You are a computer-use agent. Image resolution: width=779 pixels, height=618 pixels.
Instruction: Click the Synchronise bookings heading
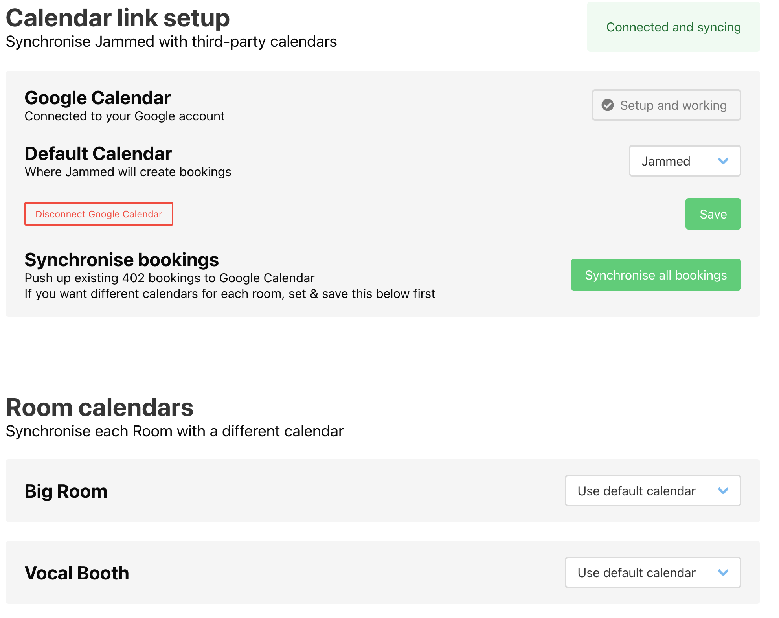click(x=121, y=260)
